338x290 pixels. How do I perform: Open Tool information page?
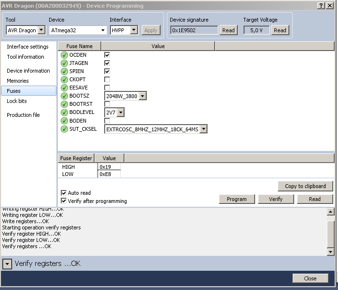(x=26, y=57)
